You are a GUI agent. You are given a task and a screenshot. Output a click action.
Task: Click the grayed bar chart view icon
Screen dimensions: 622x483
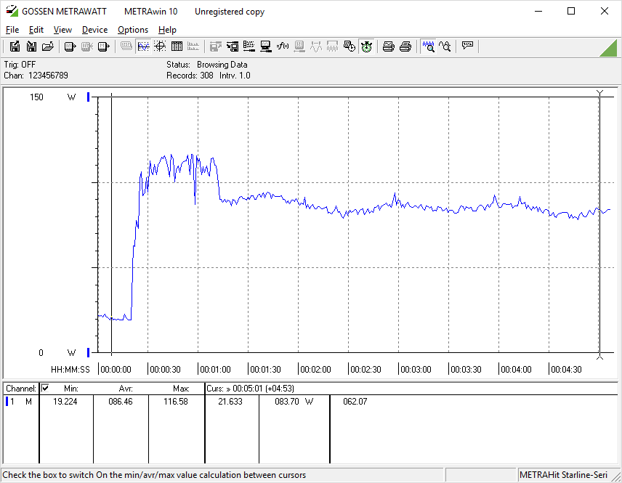point(193,46)
